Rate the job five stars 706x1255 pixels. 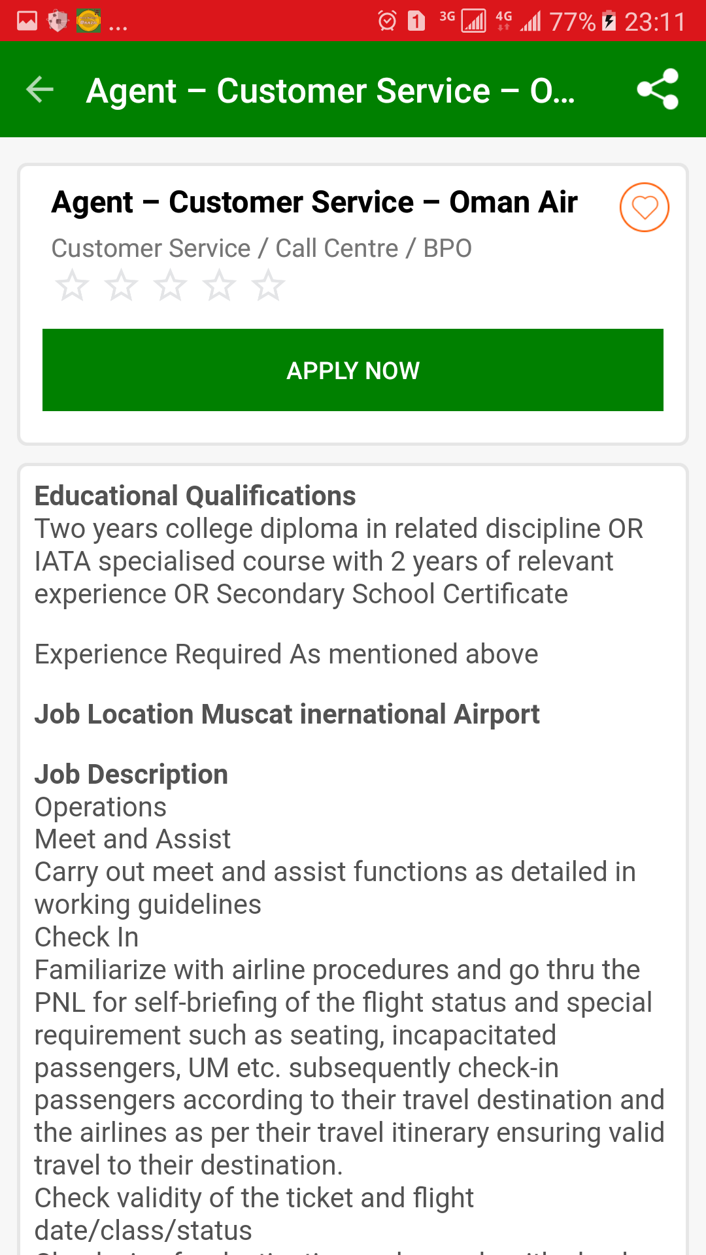(268, 286)
